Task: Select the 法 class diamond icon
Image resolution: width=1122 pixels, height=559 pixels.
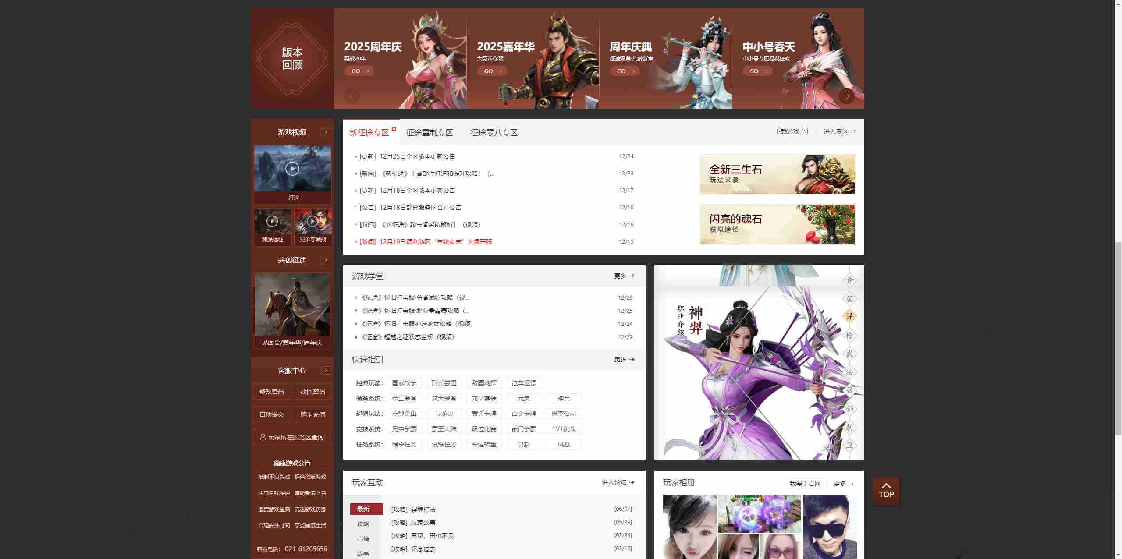Action: point(849,372)
